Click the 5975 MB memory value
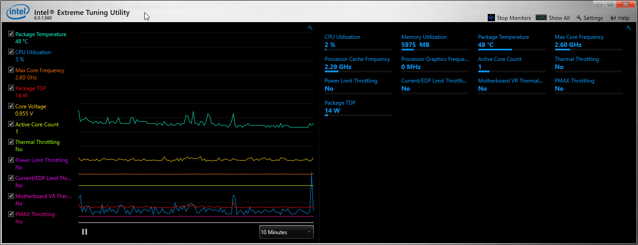Image resolution: width=638 pixels, height=245 pixels. coord(415,45)
